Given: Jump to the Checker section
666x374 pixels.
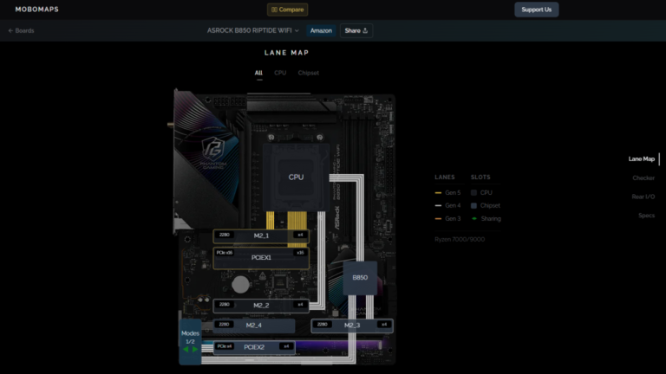Looking at the screenshot, I should [x=643, y=178].
